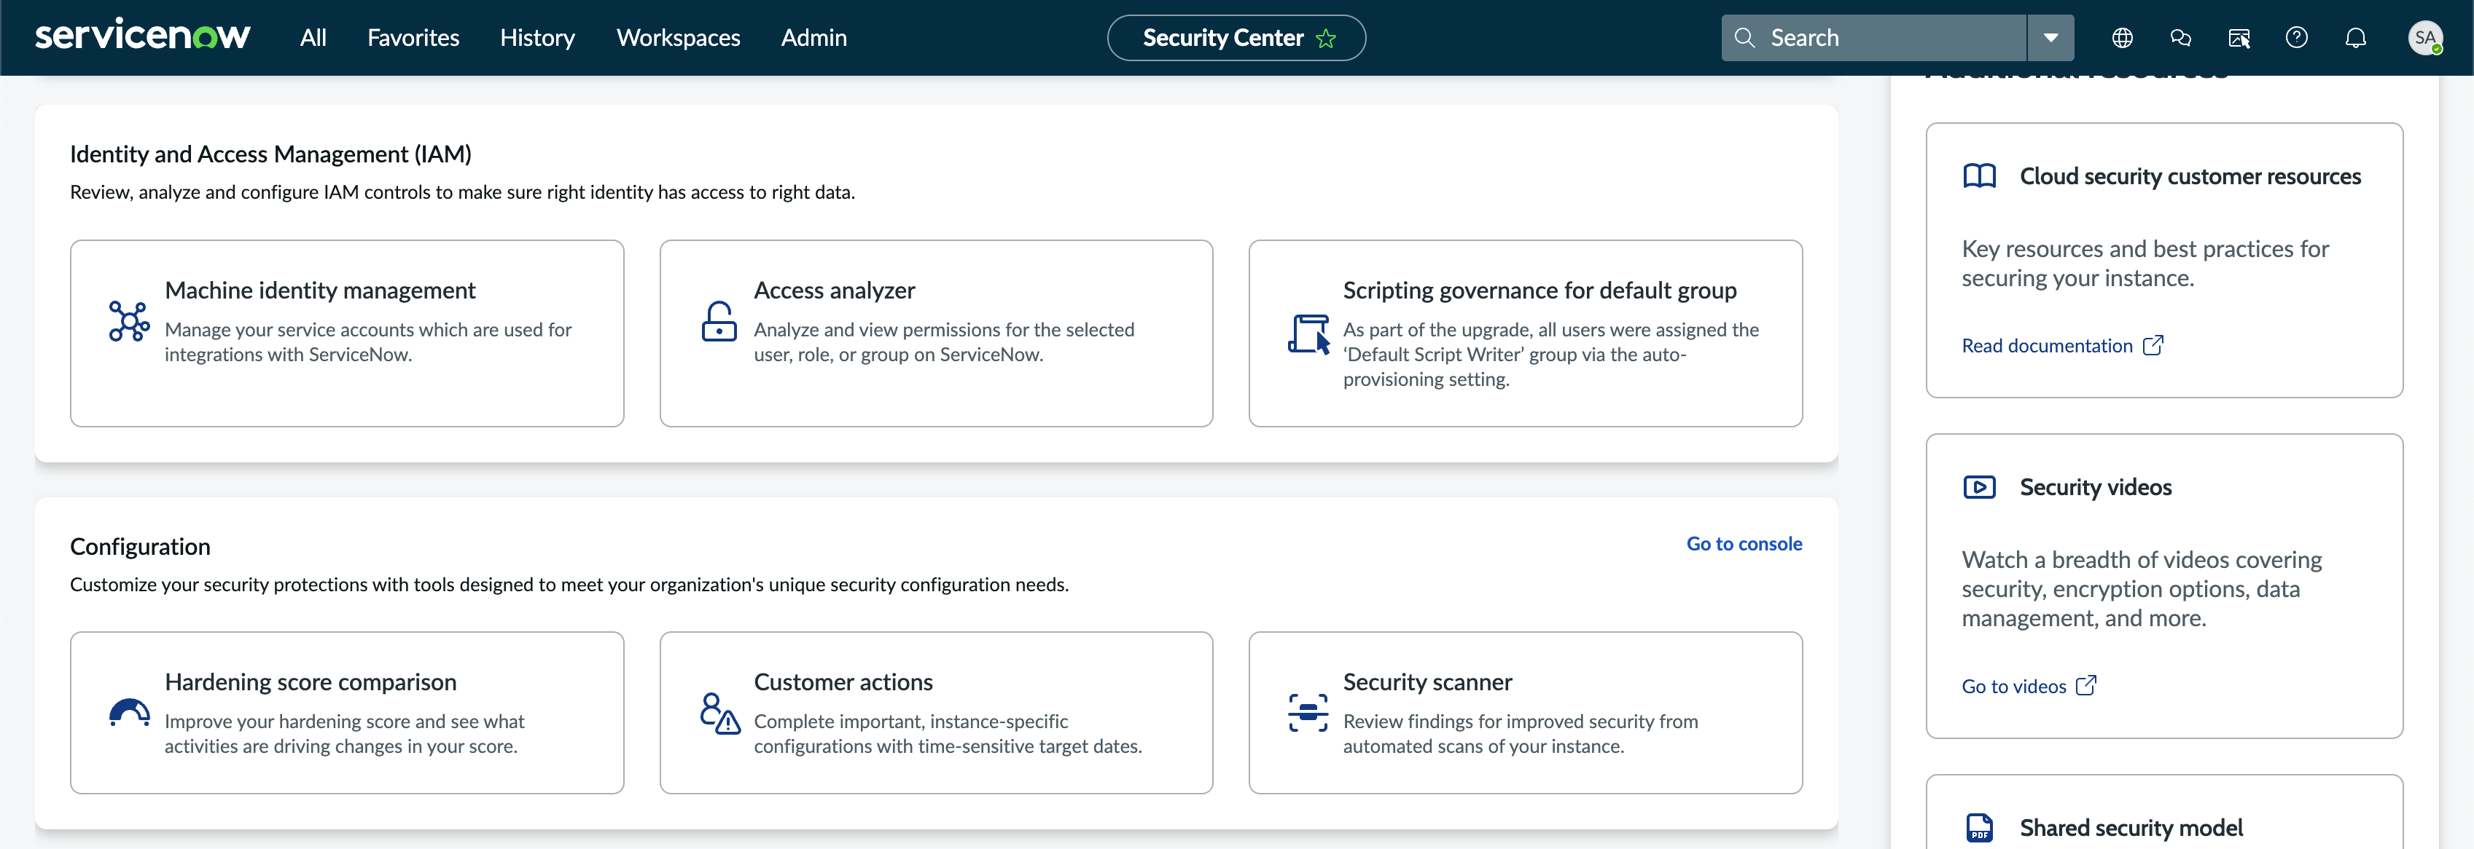Click the ServiceNow logo
This screenshot has height=849, width=2474.
coord(142,36)
